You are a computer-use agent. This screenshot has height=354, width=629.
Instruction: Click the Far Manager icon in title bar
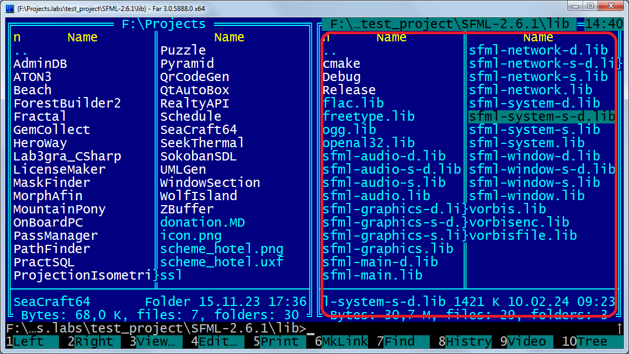coord(9,8)
